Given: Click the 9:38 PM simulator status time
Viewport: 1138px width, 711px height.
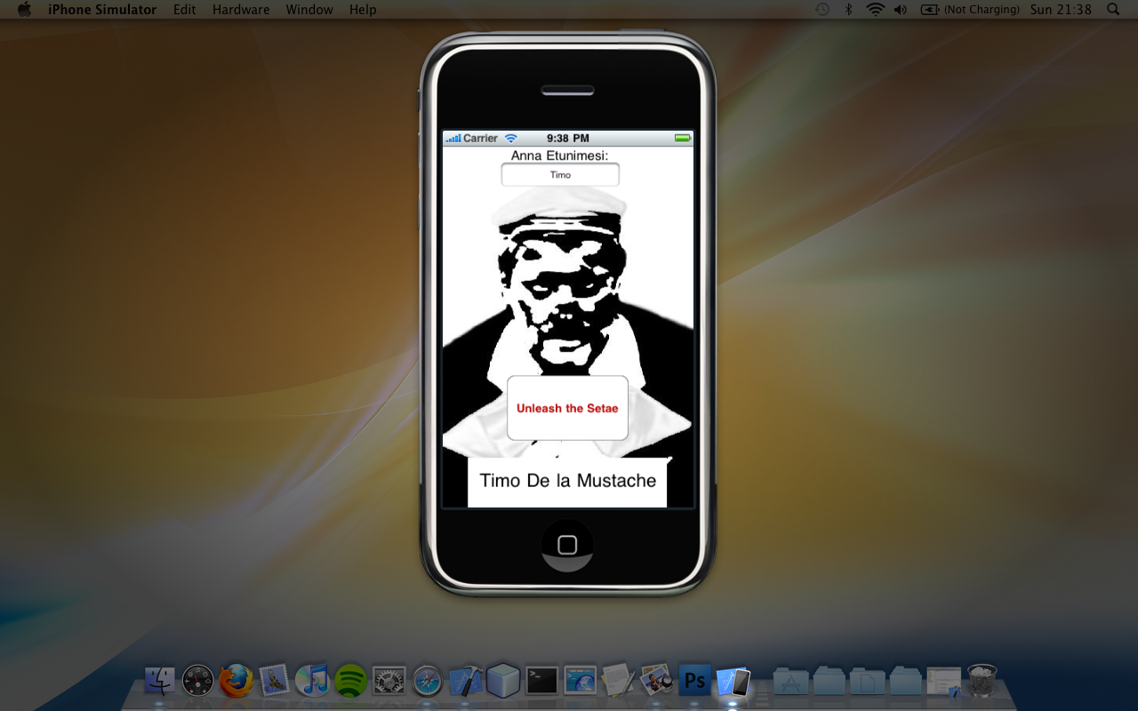Looking at the screenshot, I should click(568, 139).
